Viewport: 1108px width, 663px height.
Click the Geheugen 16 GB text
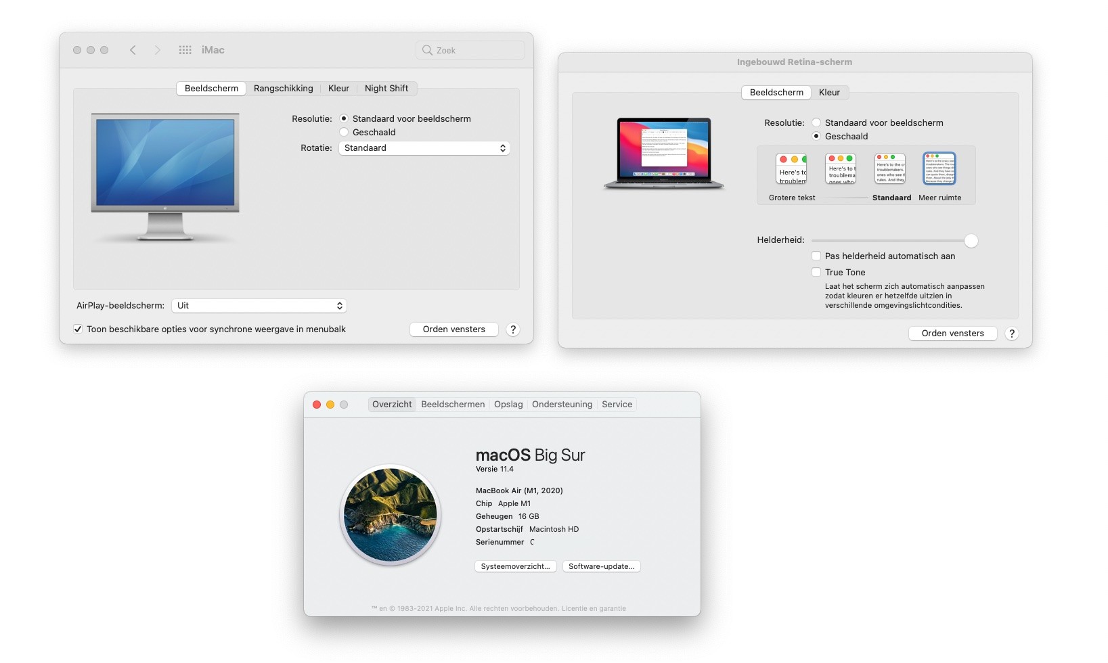[508, 516]
